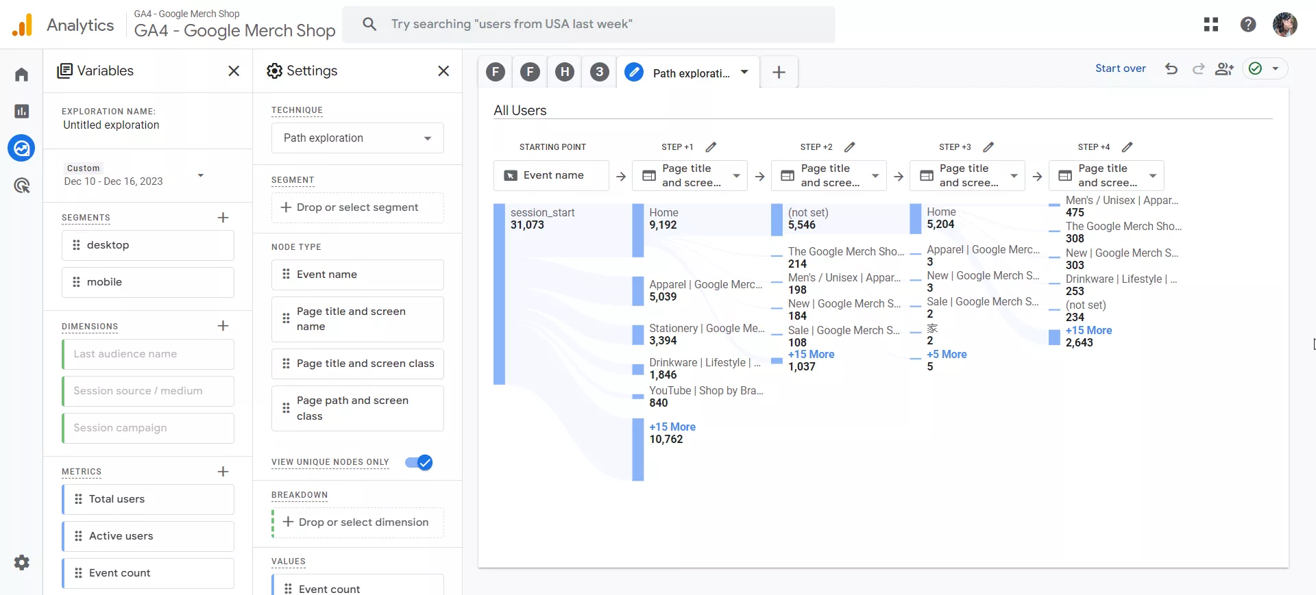Select the Event name node type
This screenshot has height=595, width=1316.
coord(358,275)
